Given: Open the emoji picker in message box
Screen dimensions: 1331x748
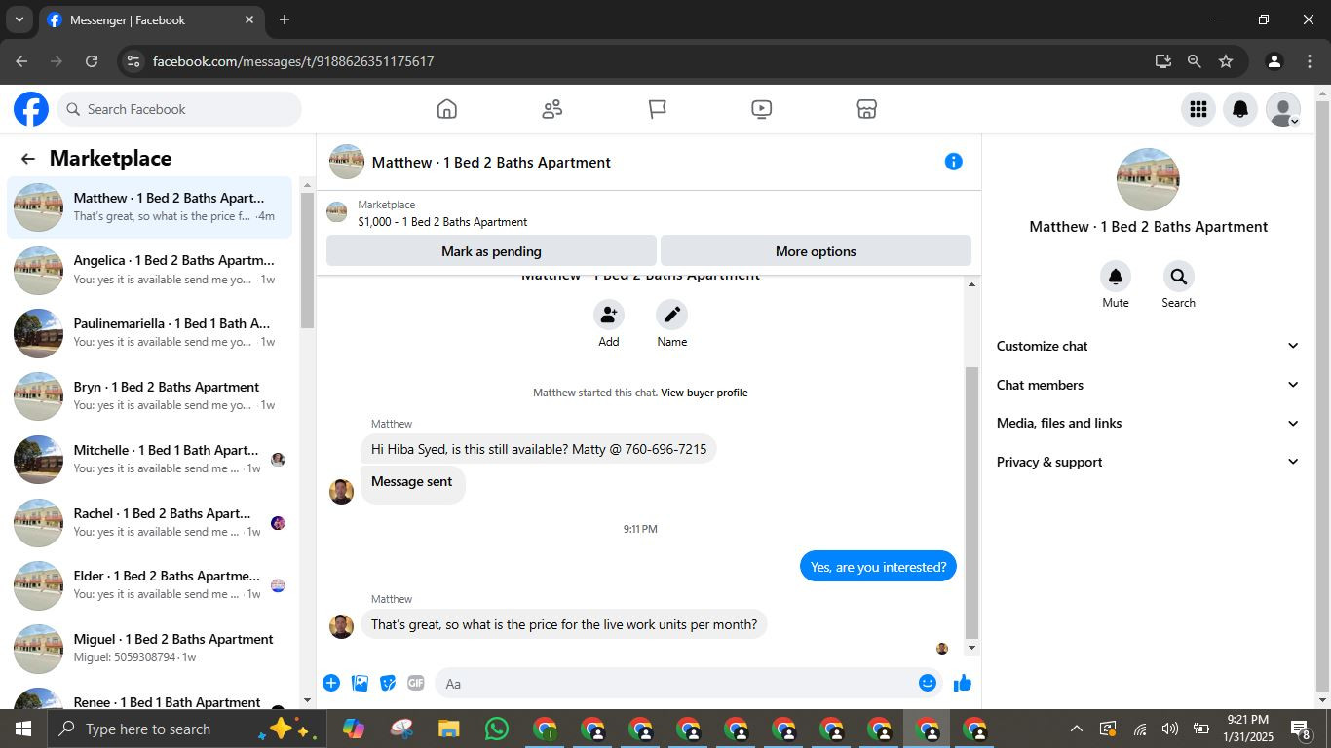Looking at the screenshot, I should [928, 683].
